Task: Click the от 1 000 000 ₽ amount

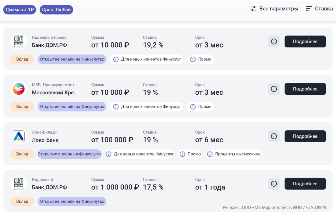Action: (x=115, y=187)
